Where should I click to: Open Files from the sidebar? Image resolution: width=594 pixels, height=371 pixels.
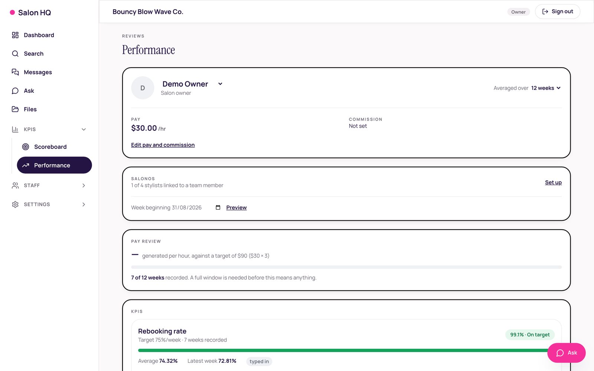[x=49, y=109]
